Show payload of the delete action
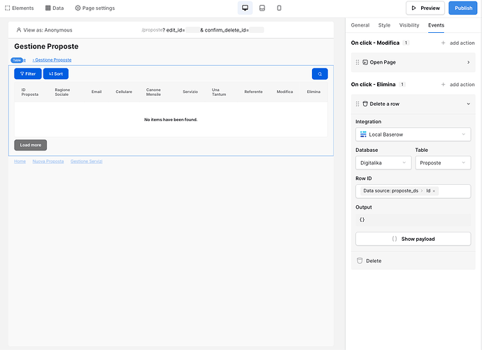The height and width of the screenshot is (350, 482). coord(413,239)
